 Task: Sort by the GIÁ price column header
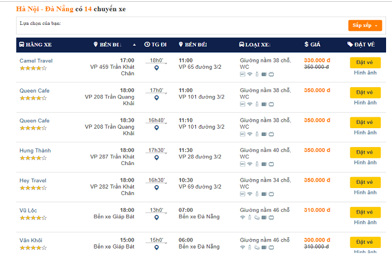[x=315, y=44]
